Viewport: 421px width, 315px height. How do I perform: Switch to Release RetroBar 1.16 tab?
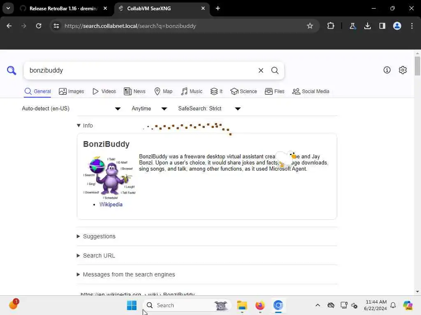click(63, 8)
